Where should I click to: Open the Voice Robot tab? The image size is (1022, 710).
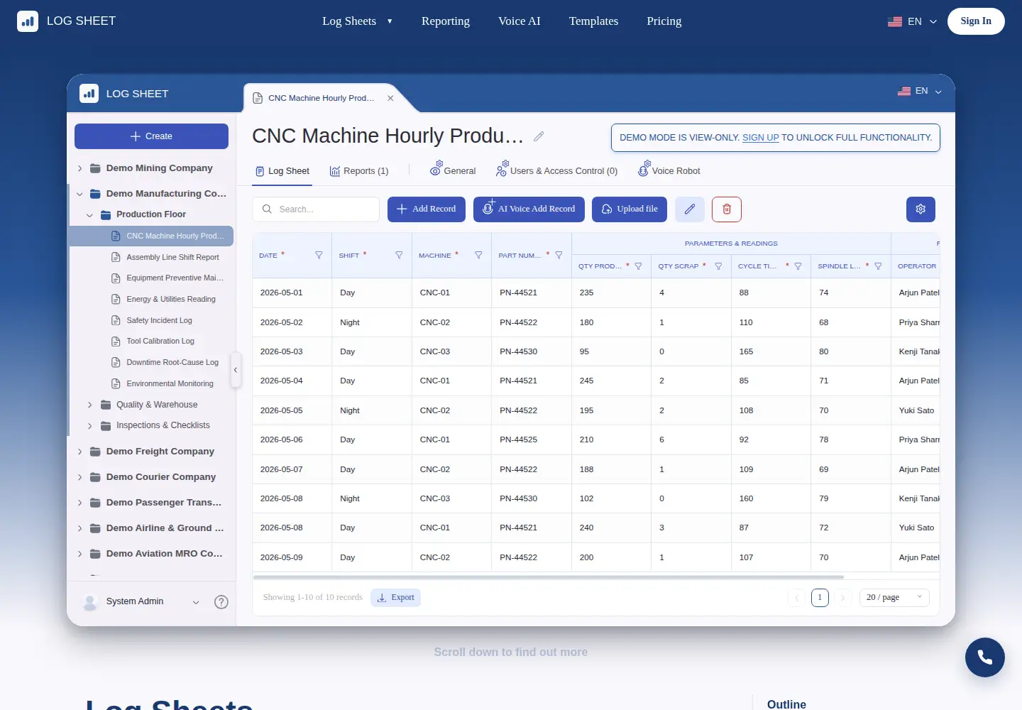pyautogui.click(x=669, y=170)
